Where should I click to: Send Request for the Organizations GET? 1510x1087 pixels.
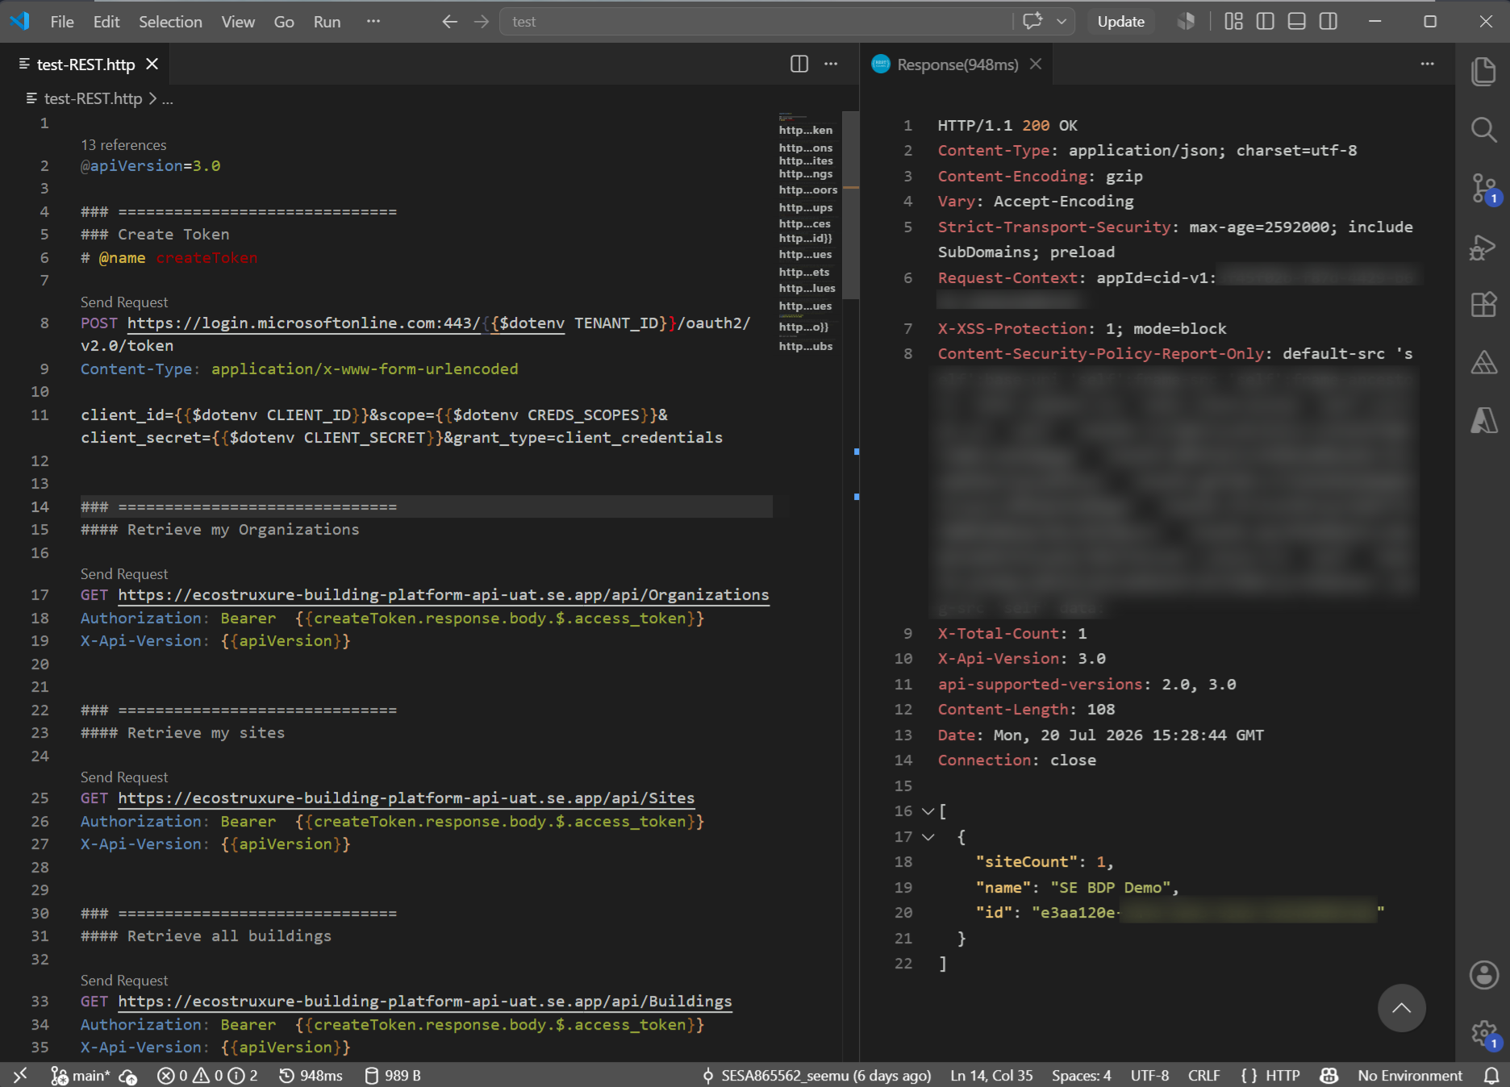pos(124,574)
